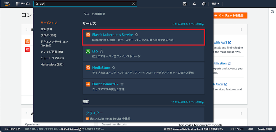276x132 pixels.
Task: Open the help question mark icon
Action: [x=204, y=4]
